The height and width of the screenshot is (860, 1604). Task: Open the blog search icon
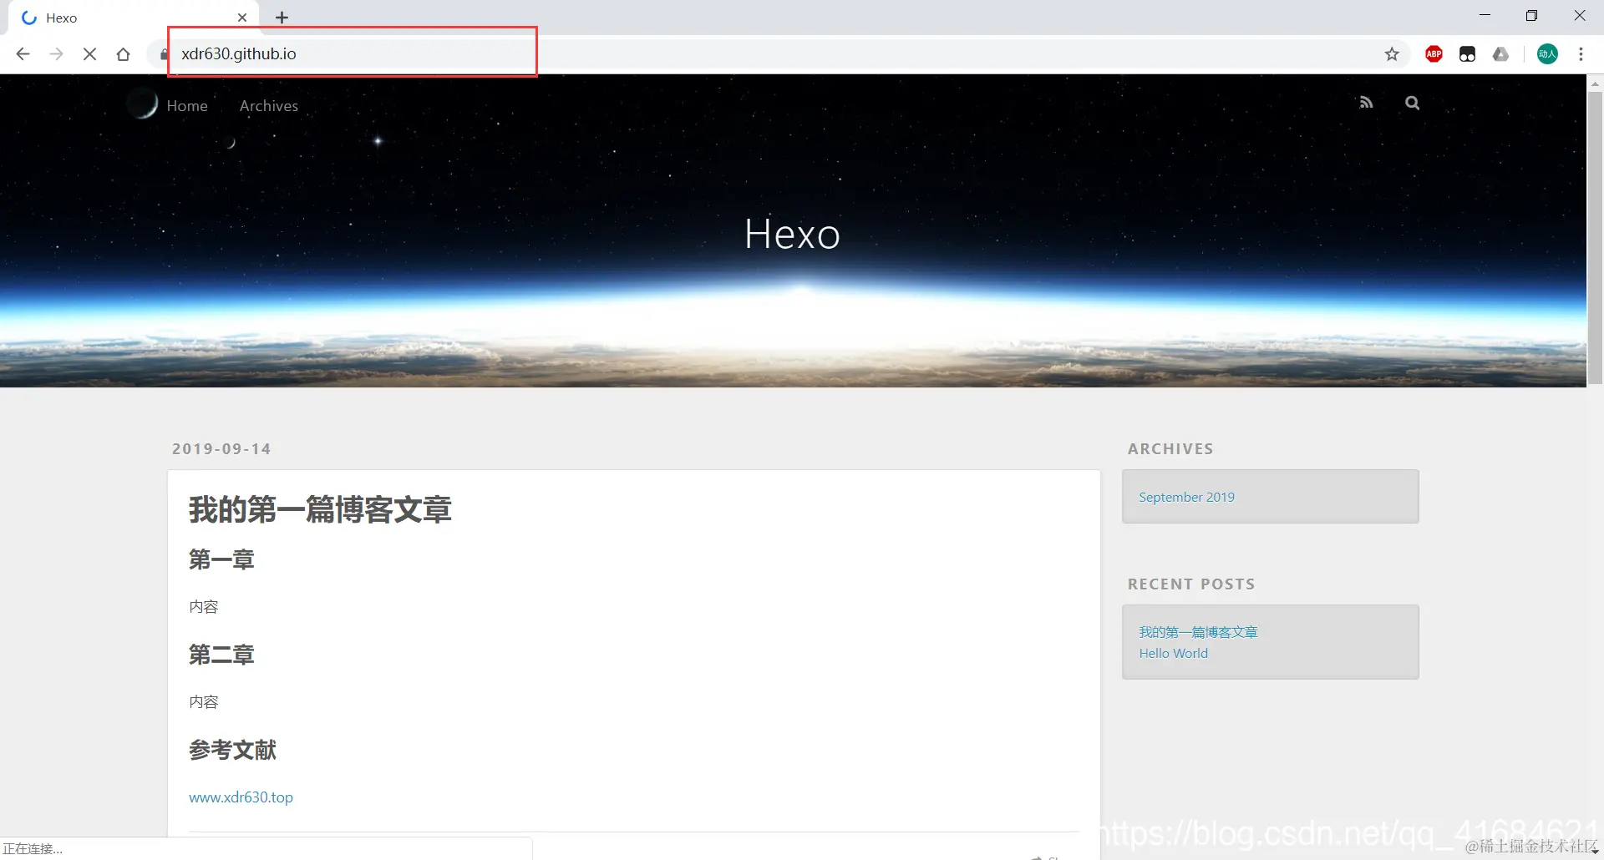(x=1412, y=103)
